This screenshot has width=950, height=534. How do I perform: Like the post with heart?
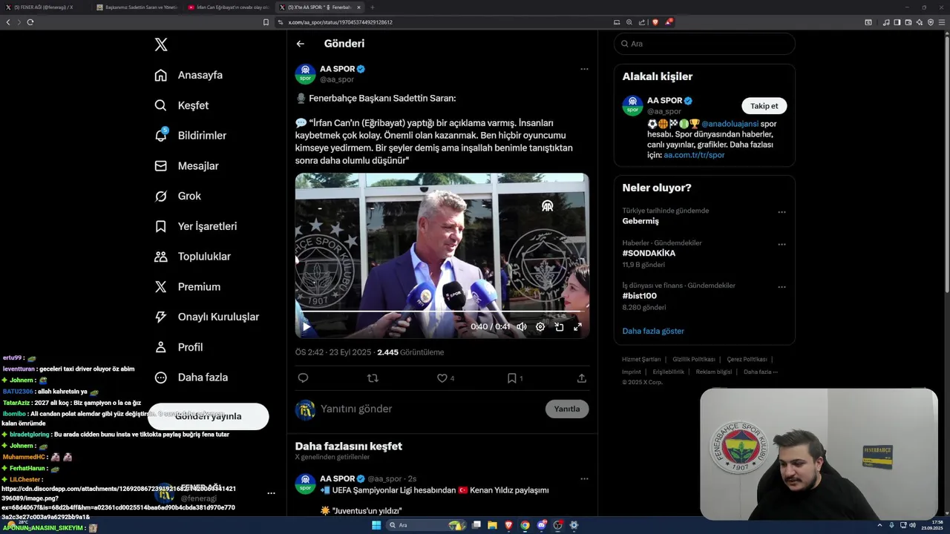pyautogui.click(x=442, y=378)
